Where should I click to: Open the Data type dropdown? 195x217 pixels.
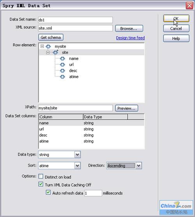[78, 155]
